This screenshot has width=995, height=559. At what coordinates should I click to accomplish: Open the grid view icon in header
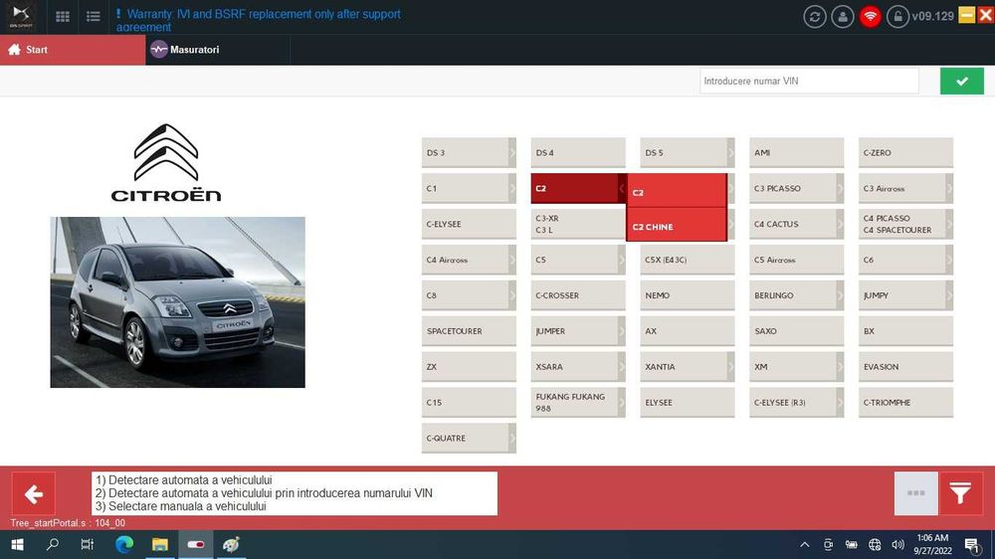62,17
